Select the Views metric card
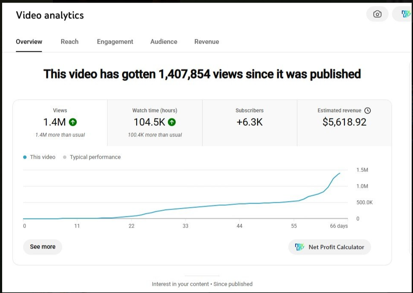Viewport: 413px width, 293px height. pyautogui.click(x=60, y=123)
